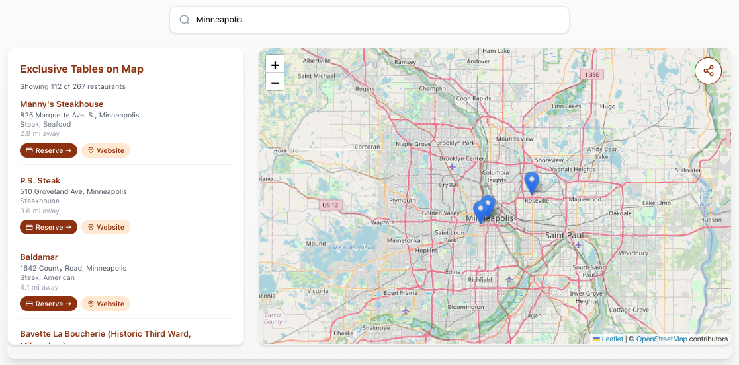Visit the P.S. Steak website
The image size is (739, 365).
click(x=106, y=227)
